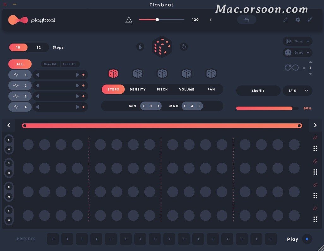Click the metronome triangle icon
This screenshot has width=324, height=251.
(129, 20)
